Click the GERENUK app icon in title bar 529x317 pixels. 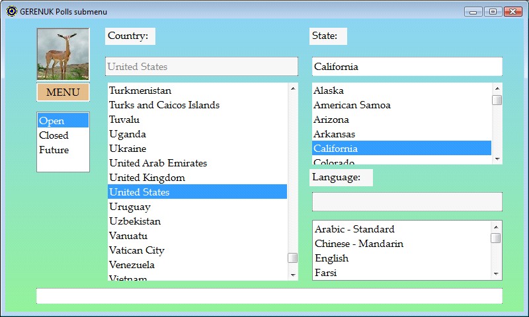pos(11,11)
